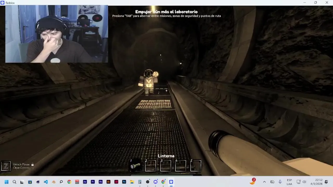
Task: Open the notification bell icon
Action: click(326, 182)
